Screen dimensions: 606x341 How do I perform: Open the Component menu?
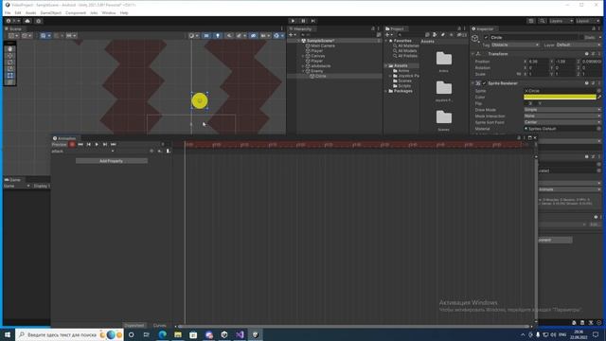[76, 12]
